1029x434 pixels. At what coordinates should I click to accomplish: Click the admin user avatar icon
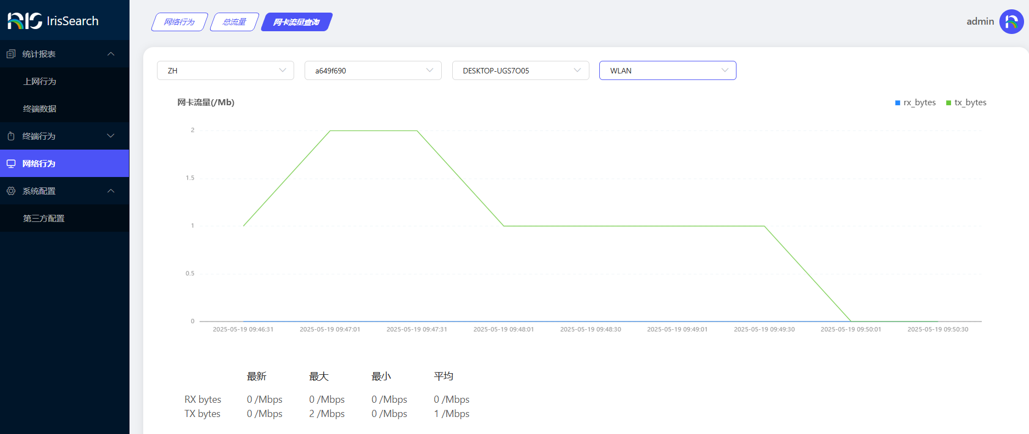pyautogui.click(x=1011, y=21)
